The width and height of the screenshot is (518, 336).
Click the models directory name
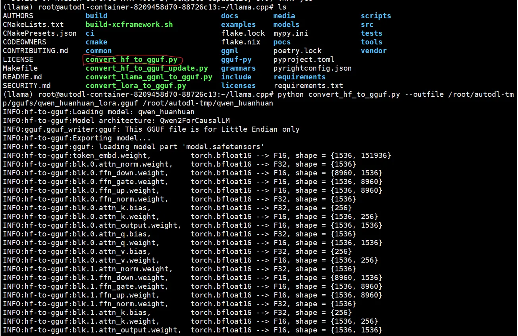(287, 25)
